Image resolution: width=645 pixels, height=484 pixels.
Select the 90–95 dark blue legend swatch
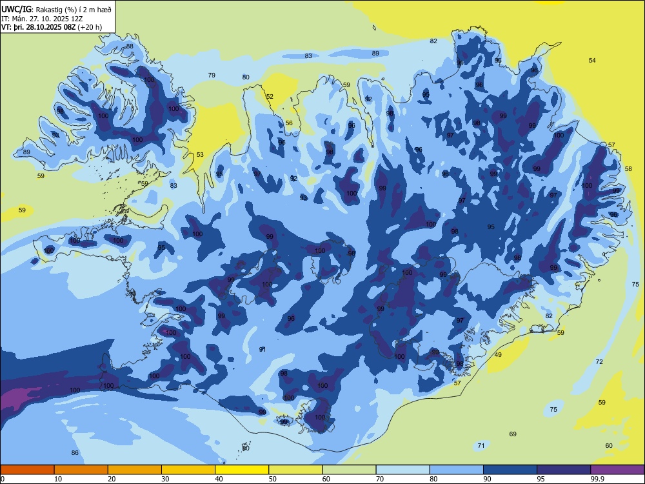coord(510,470)
